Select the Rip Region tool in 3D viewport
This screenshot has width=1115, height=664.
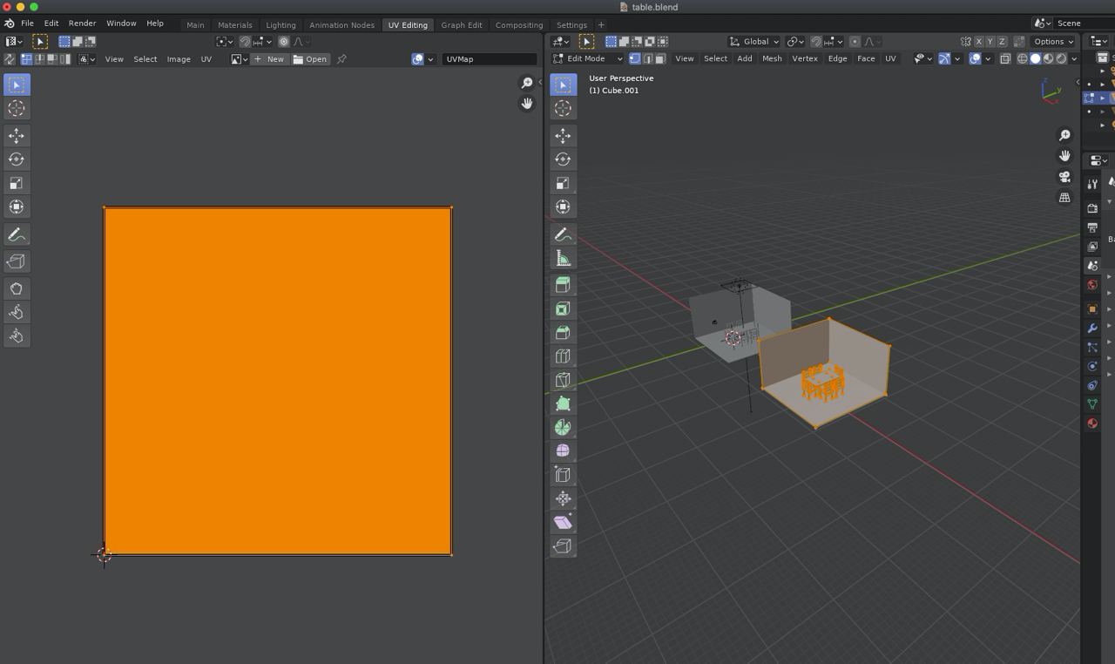pos(563,545)
